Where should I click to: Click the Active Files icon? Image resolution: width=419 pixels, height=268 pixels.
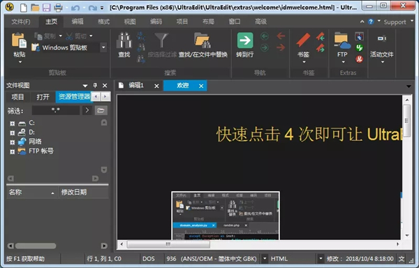point(382,38)
